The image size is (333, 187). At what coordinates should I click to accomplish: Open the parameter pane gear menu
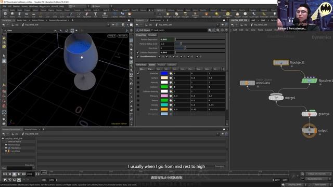[x=210, y=30]
